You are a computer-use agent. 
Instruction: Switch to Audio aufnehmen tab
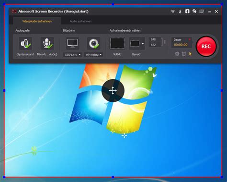(x=80, y=21)
